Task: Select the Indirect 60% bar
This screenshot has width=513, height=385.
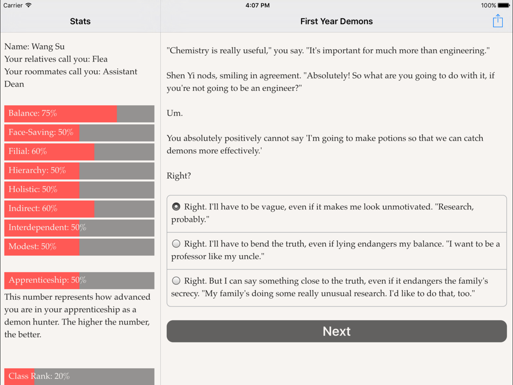Action: point(79,208)
